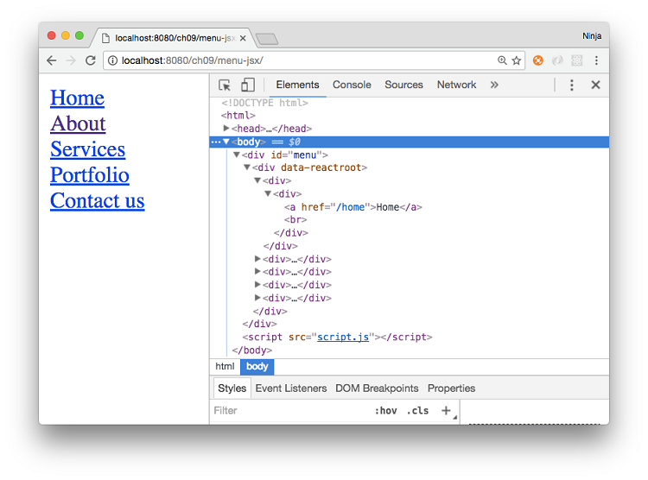The image size is (648, 480).
Task: Open a new tab button
Action: pyautogui.click(x=267, y=39)
